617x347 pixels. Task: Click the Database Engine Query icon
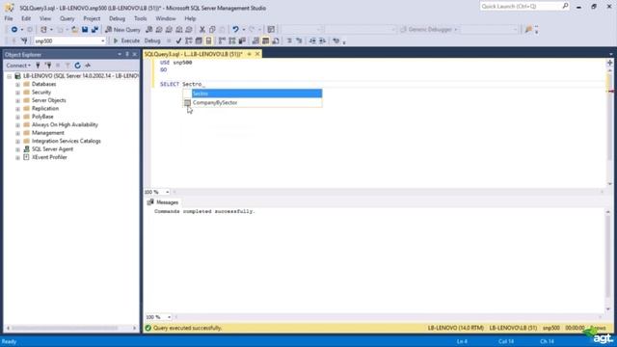click(149, 30)
